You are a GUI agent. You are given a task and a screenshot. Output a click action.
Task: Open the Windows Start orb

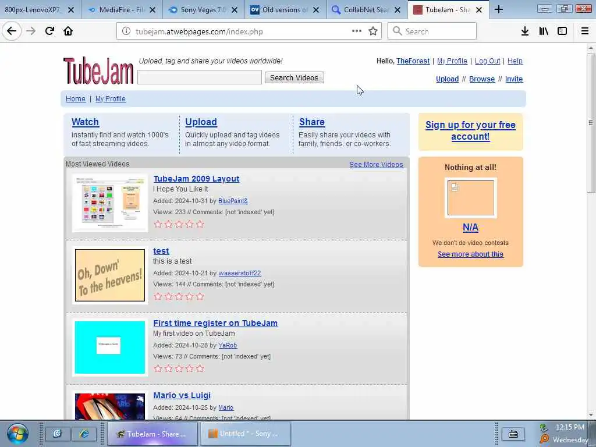[x=17, y=434]
